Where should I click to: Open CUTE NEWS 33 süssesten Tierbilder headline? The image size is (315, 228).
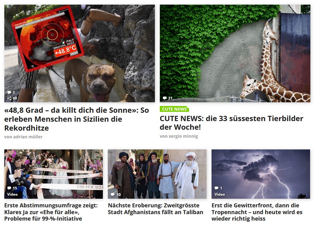tap(232, 123)
